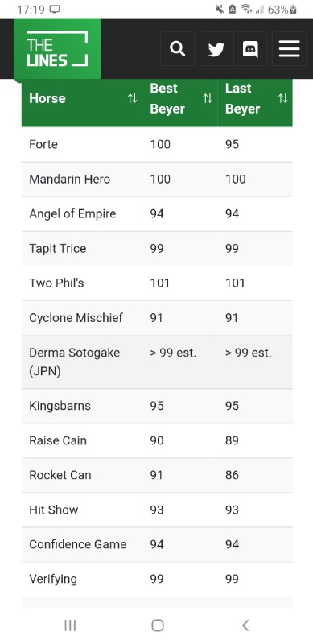This screenshot has height=644, width=313.
Task: Tap the Wi-Fi status icon
Action: pos(246,10)
